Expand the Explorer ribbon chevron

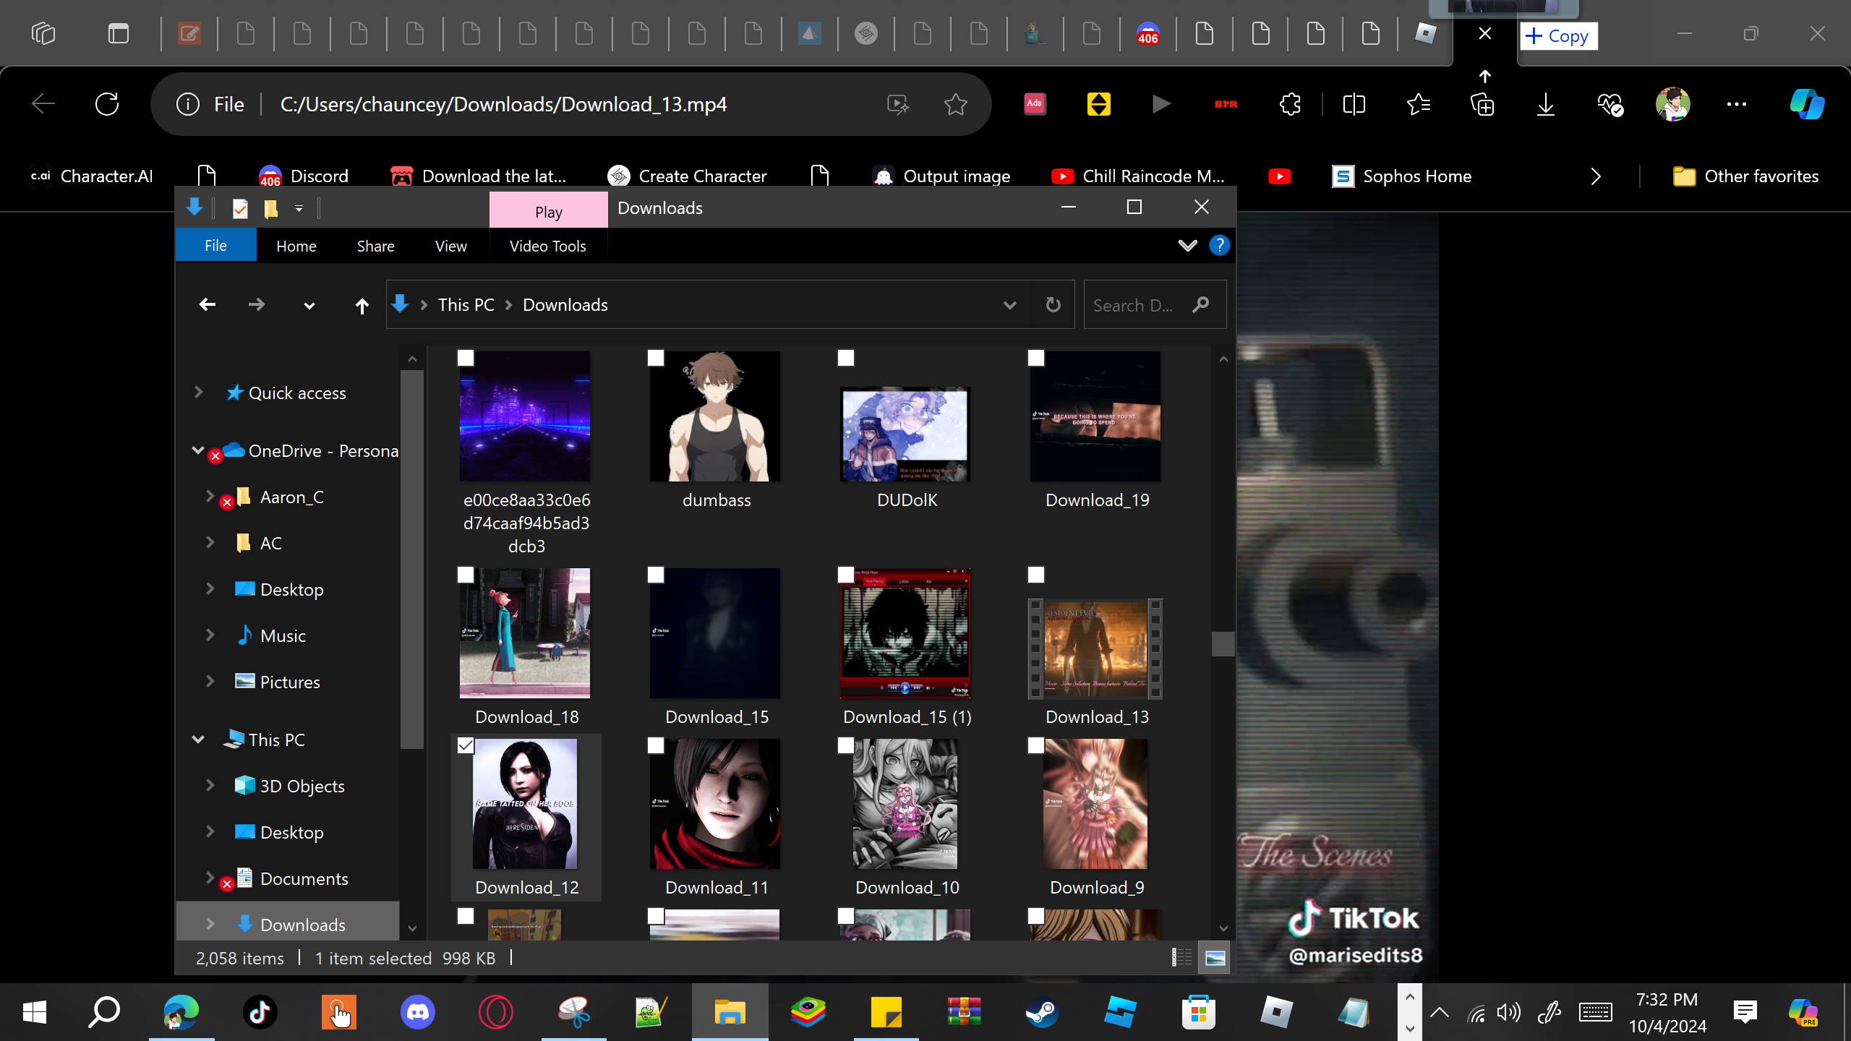coord(1187,246)
